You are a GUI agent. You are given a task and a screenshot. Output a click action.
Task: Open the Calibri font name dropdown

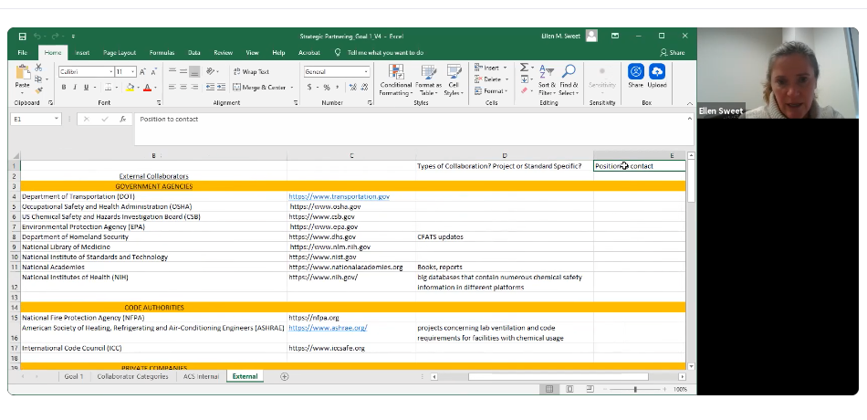coord(110,72)
